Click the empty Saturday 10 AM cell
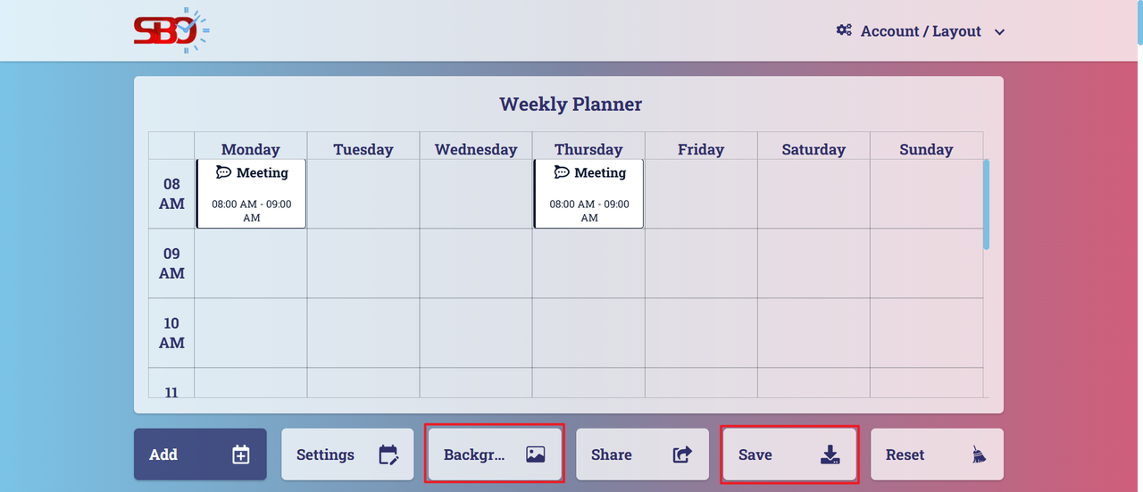Viewport: 1143px width, 492px height. pos(813,333)
